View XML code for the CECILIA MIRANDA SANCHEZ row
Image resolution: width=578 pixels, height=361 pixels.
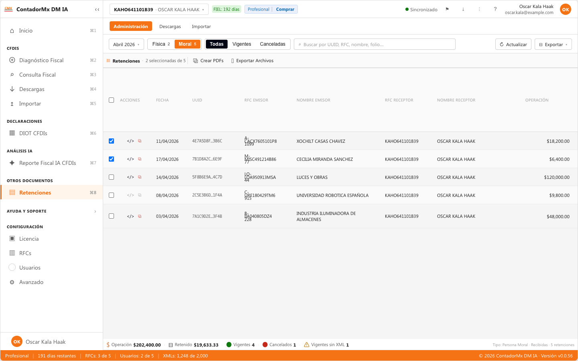click(130, 159)
